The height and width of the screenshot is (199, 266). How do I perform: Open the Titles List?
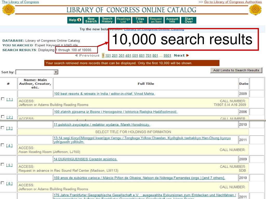click(139, 20)
